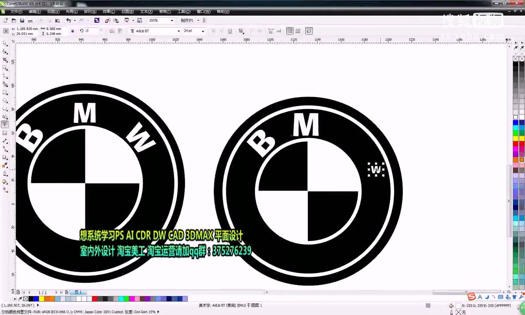Select the Fill bucket tool
Screen dimensions: 525x315
(5, 182)
